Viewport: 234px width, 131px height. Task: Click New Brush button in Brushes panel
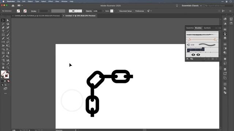[x=213, y=59]
